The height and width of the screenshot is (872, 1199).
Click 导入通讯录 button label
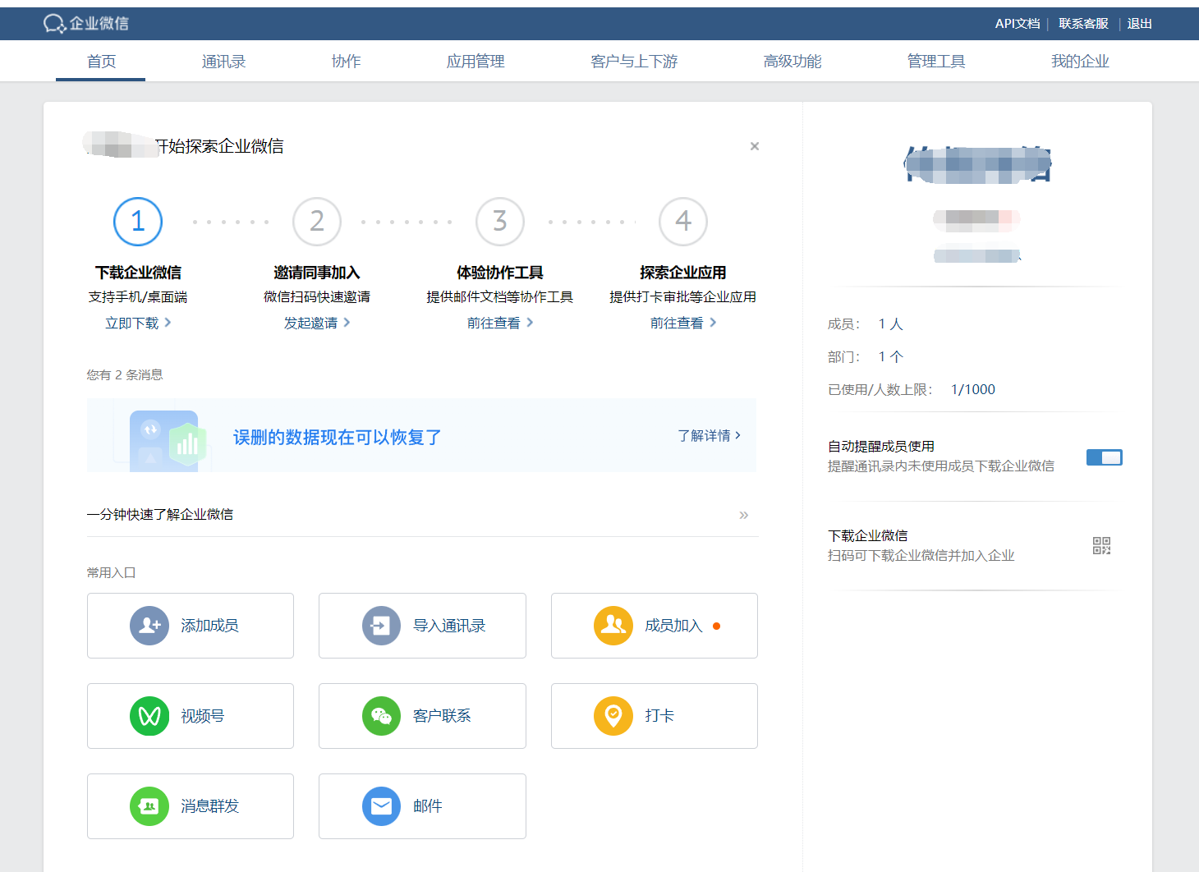(449, 626)
